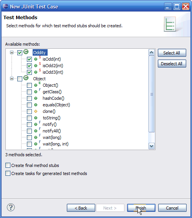Select the isOdd(int) row label
This screenshot has height=218, width=192.
52,59
